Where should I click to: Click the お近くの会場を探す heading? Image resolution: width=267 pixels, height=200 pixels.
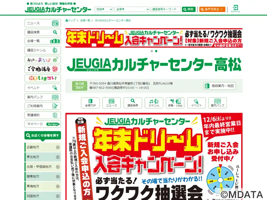43,136
